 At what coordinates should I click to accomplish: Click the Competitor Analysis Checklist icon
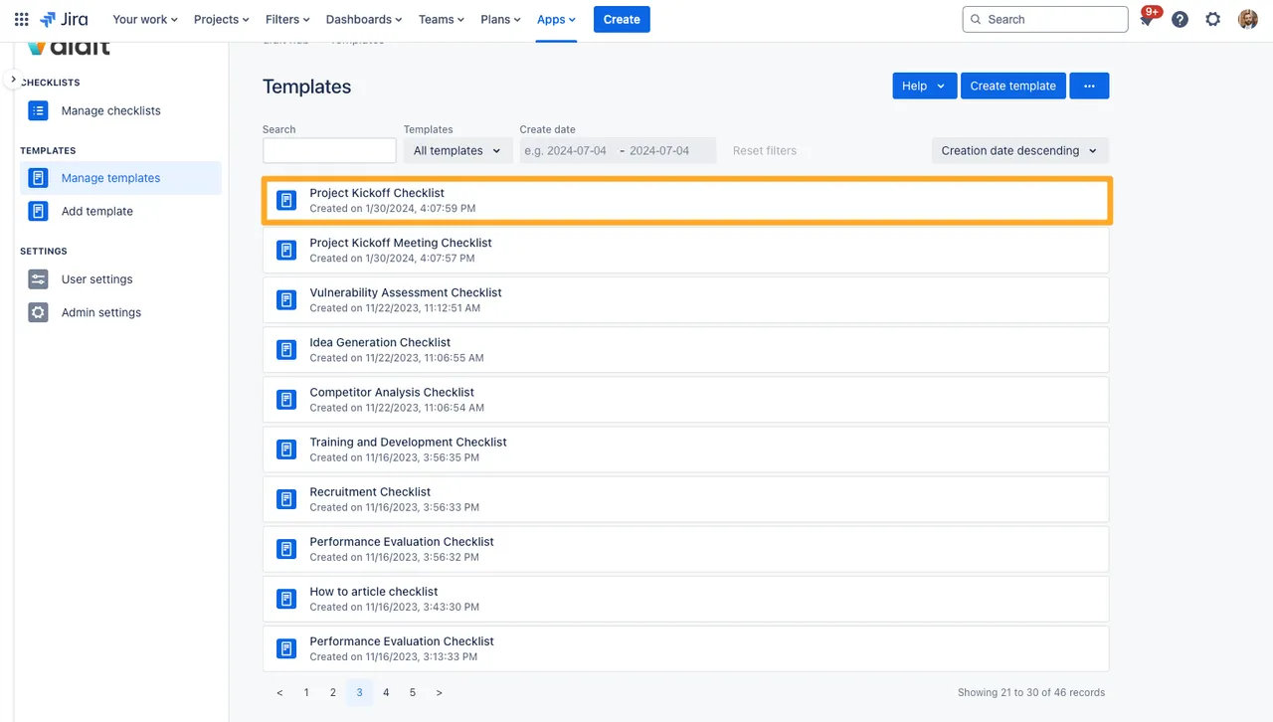(286, 400)
